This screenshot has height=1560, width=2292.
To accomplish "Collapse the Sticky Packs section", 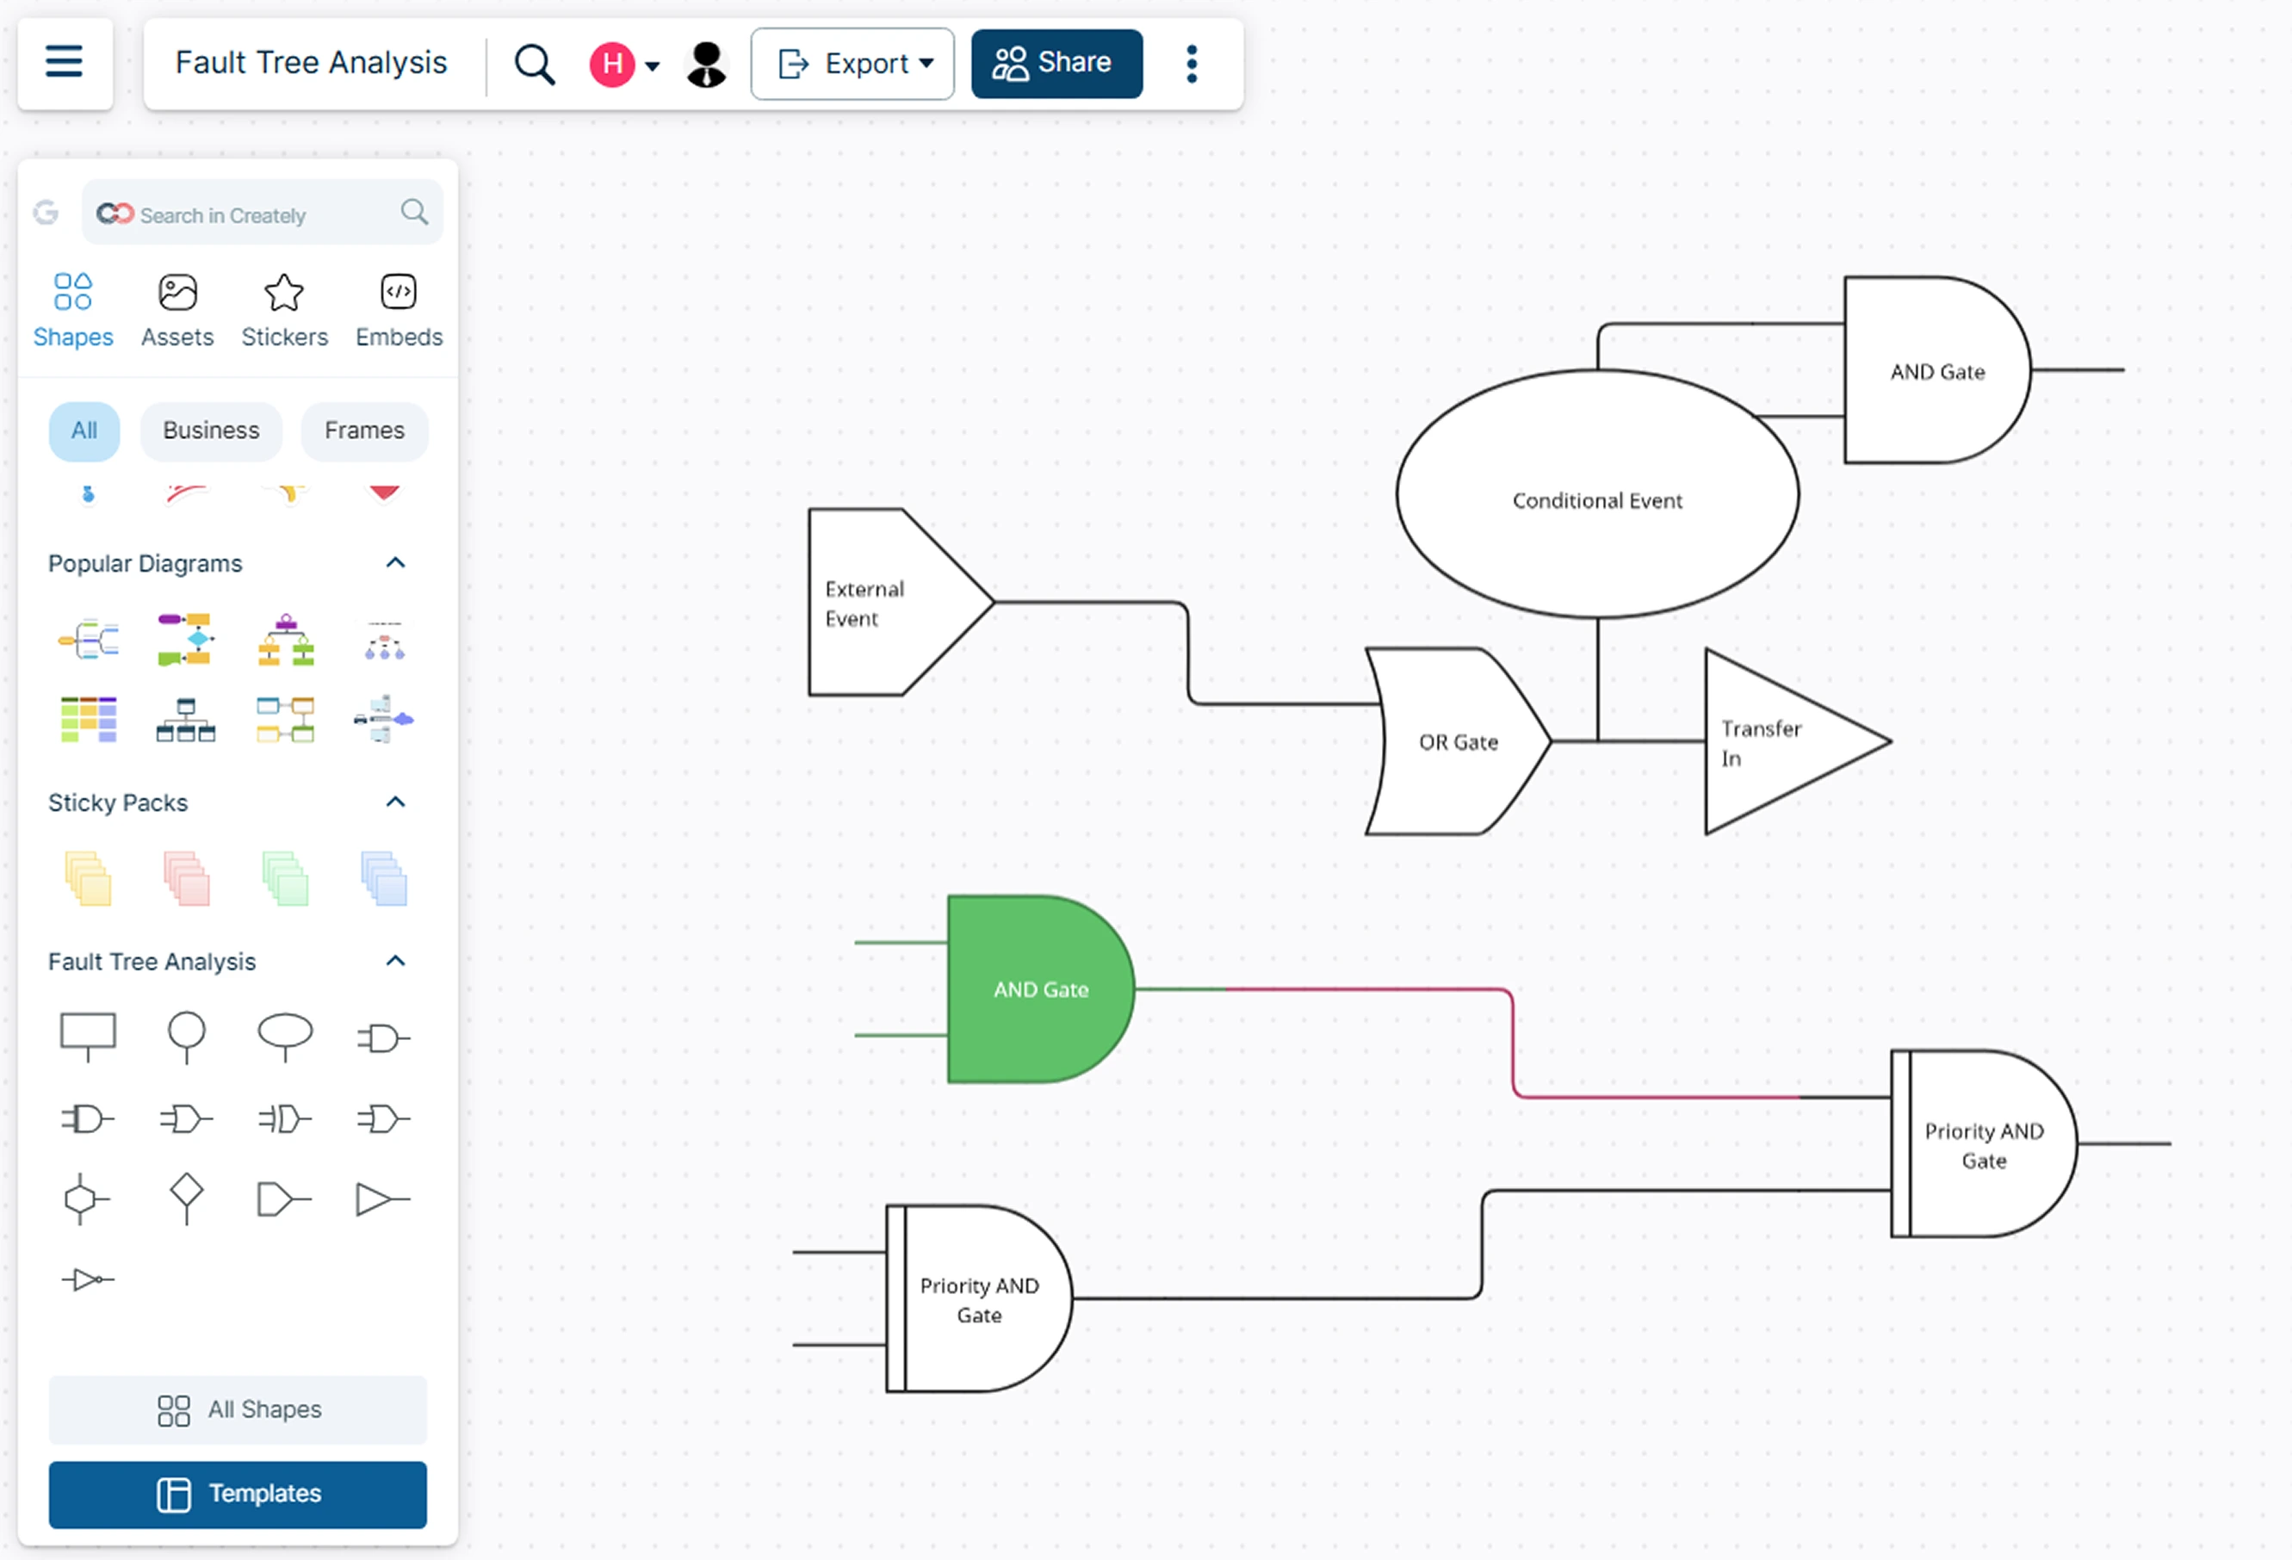I will point(395,802).
